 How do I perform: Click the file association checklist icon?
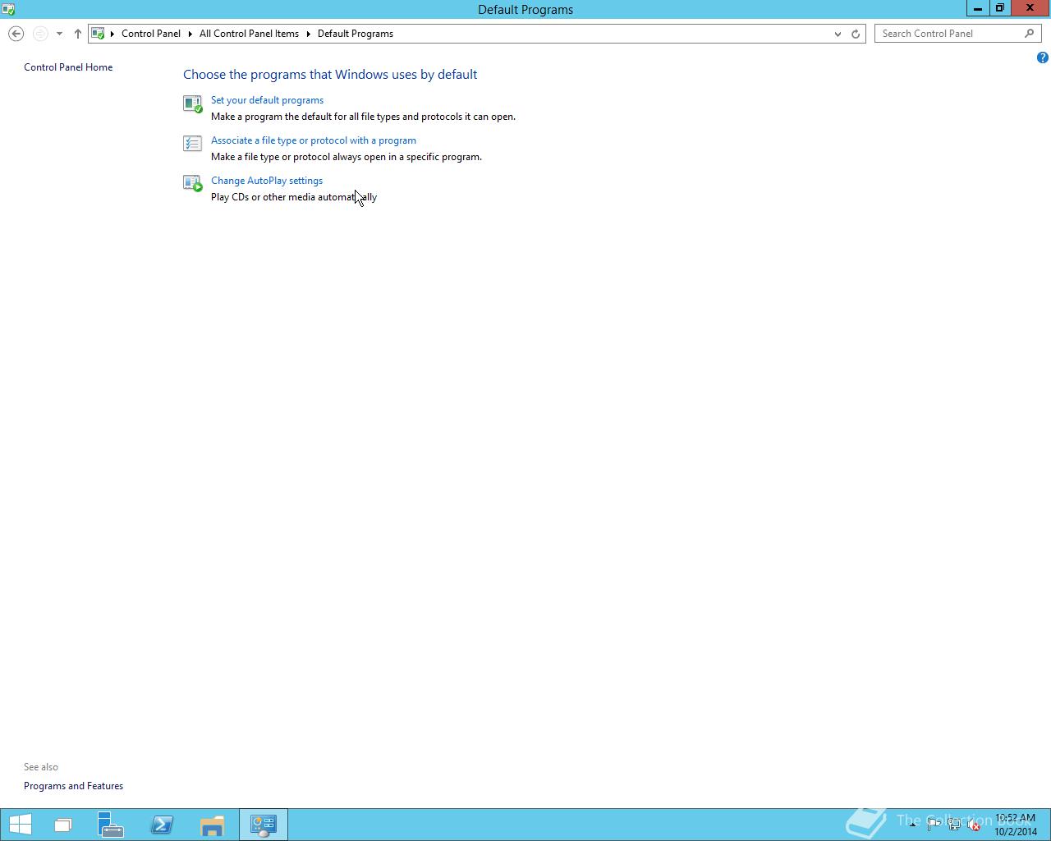point(192,144)
